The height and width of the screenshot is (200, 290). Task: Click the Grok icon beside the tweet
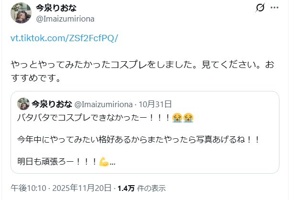(261, 8)
